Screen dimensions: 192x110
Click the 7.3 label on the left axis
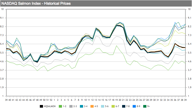(x=2, y=35)
